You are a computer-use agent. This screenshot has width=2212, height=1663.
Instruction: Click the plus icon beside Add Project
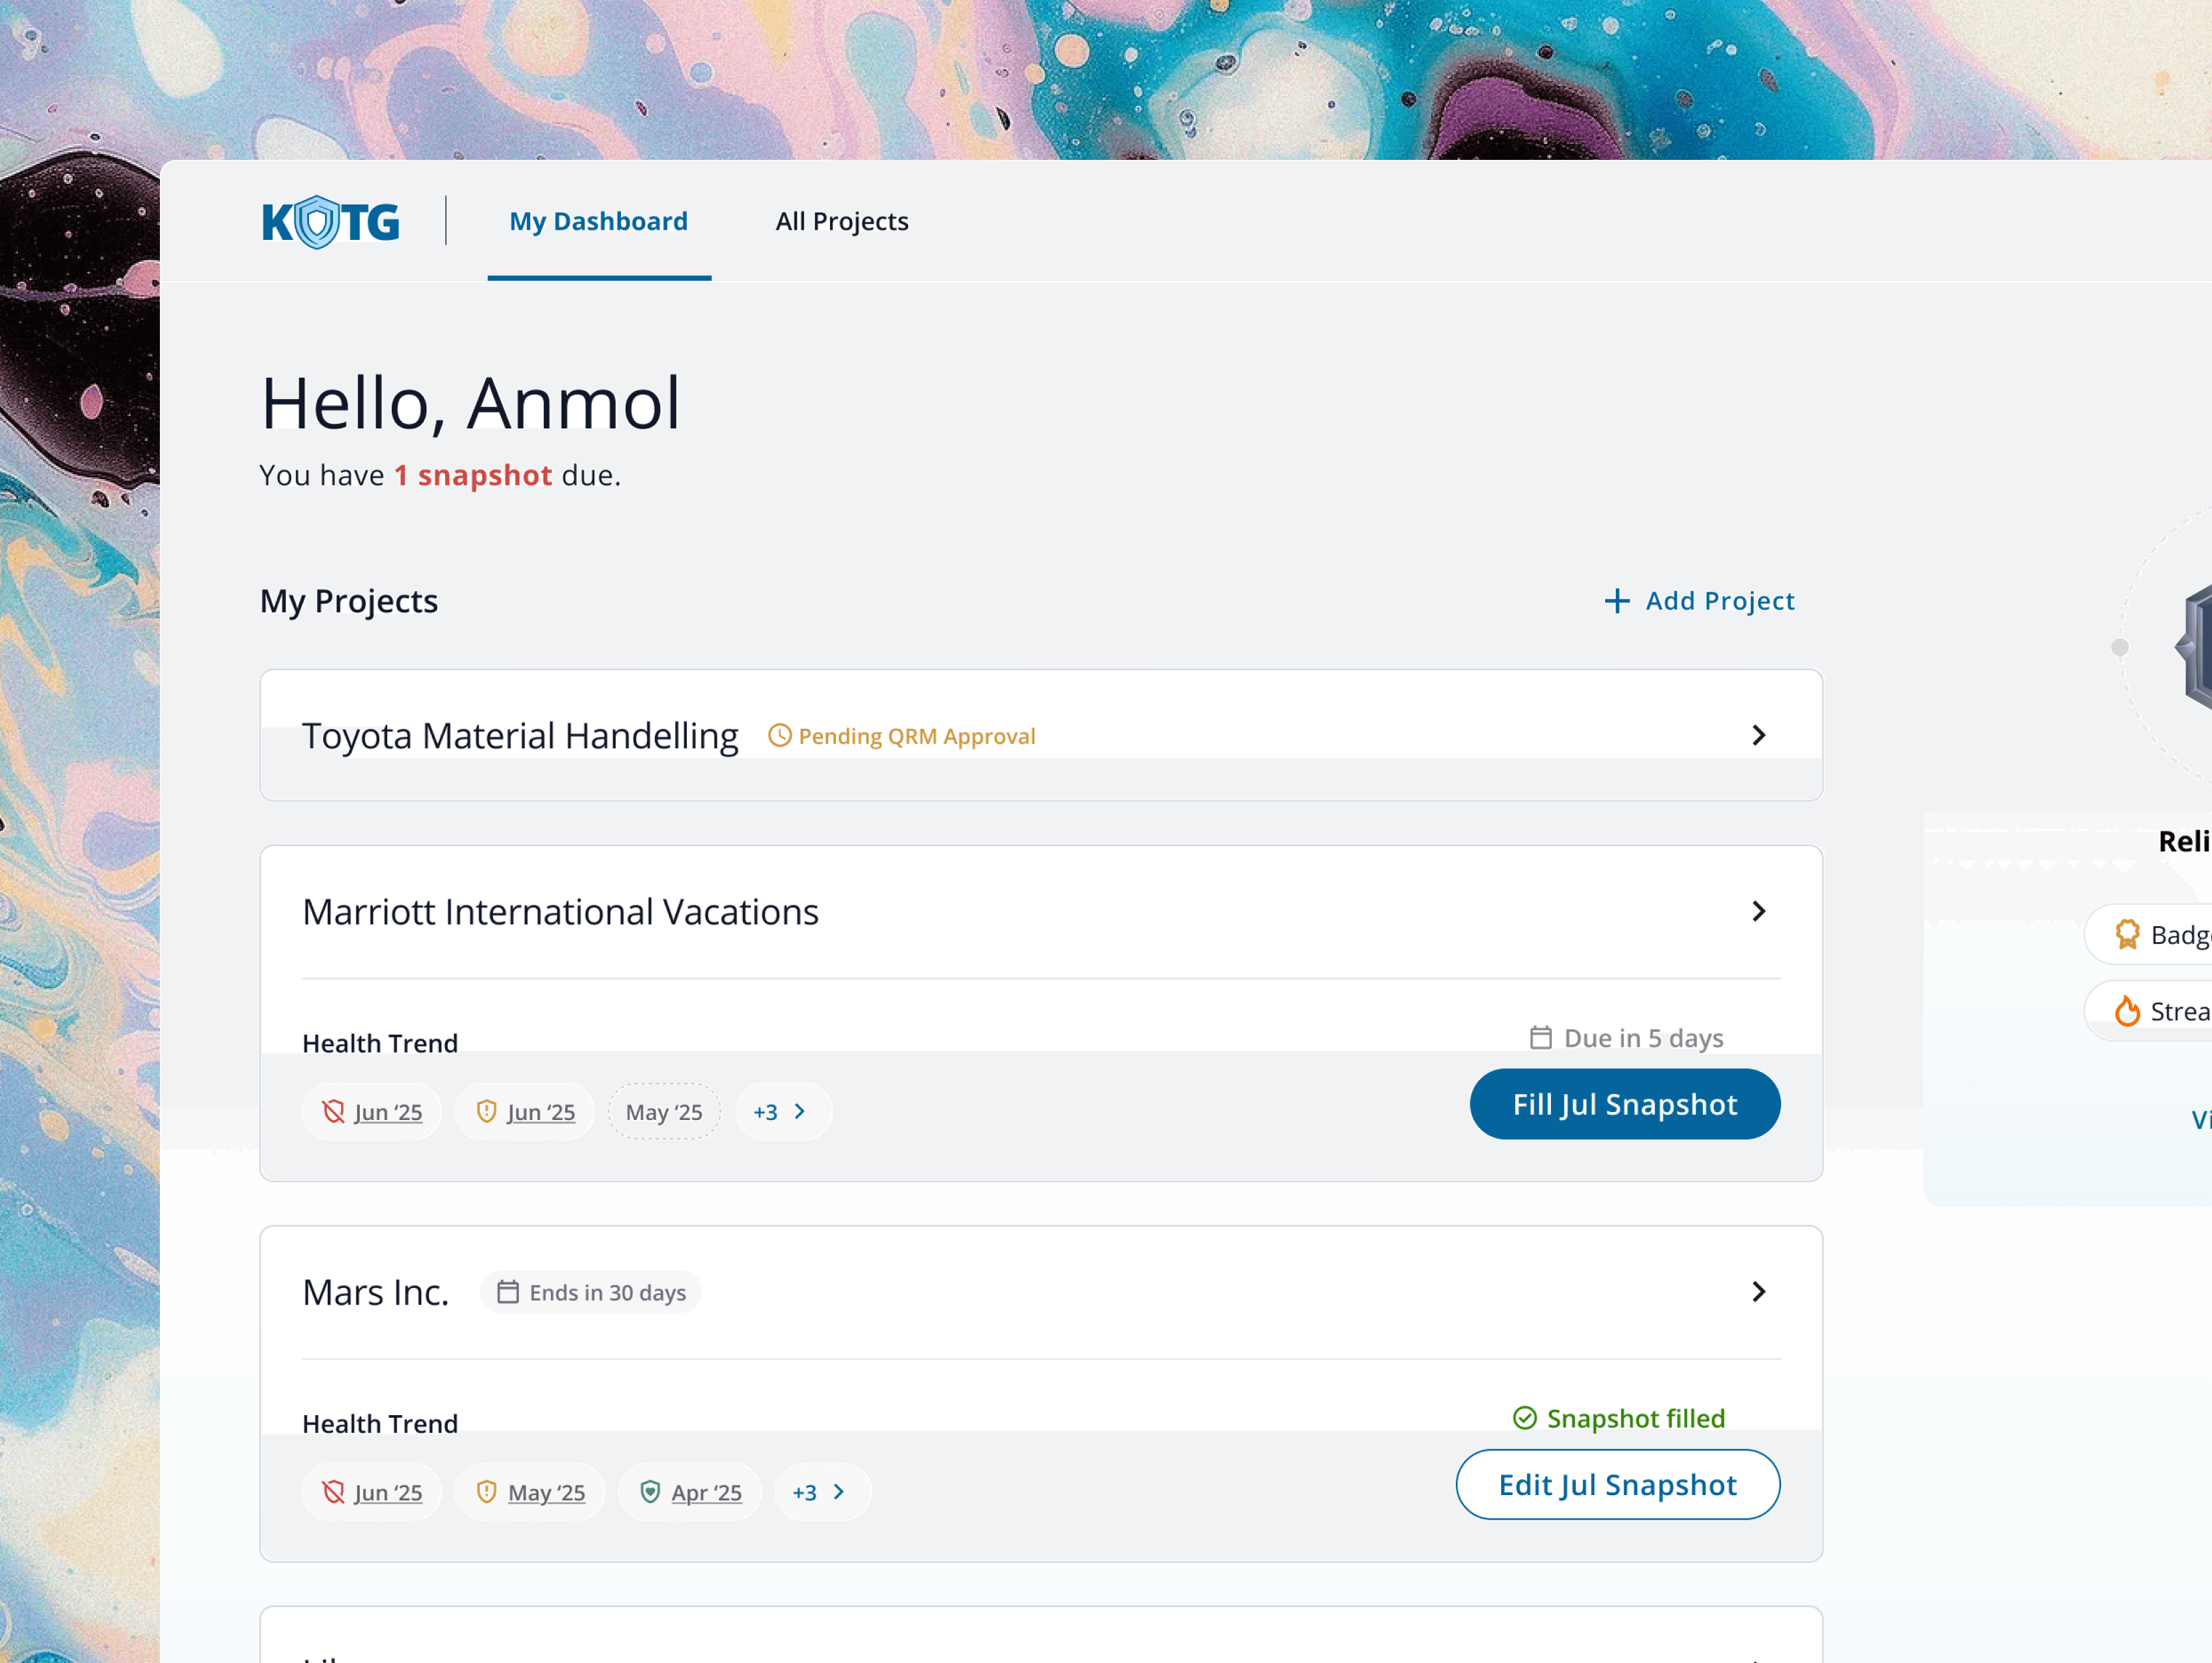1617,601
